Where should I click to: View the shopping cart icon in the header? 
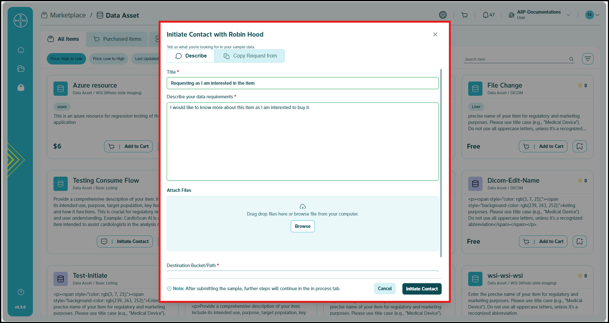[464, 15]
